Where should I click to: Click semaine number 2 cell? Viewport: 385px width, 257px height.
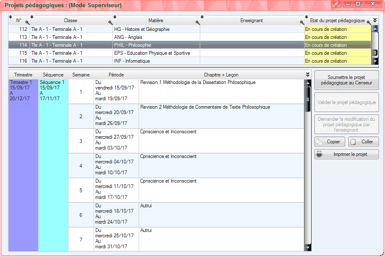pos(81,117)
